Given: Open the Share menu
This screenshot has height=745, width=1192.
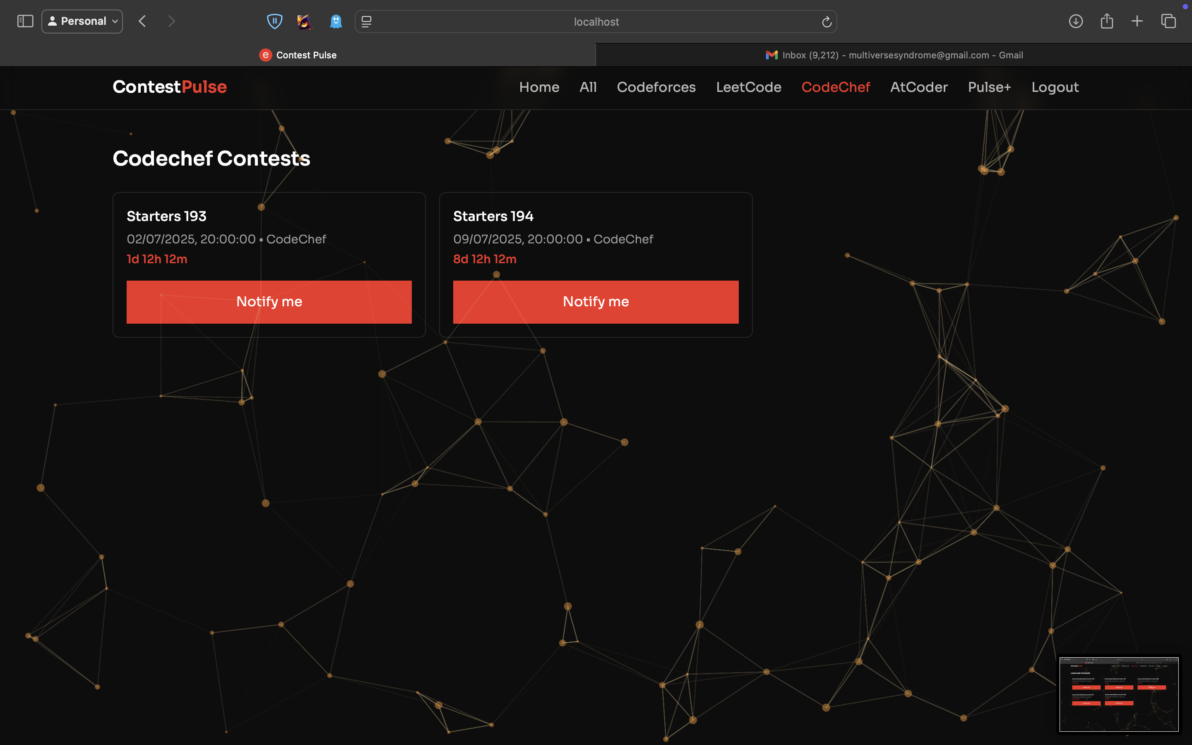Looking at the screenshot, I should click(x=1107, y=21).
